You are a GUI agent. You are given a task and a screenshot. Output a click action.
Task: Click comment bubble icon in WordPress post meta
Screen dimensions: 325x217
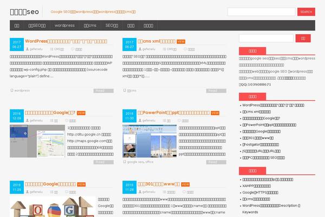73,49
